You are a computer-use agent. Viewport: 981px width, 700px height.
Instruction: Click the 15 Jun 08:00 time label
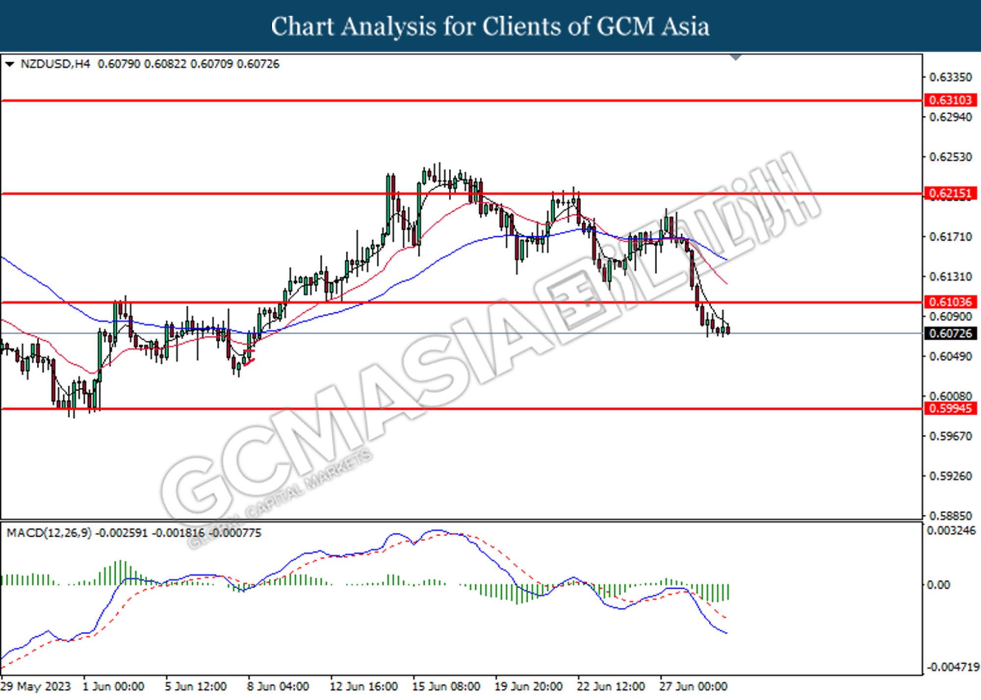click(446, 686)
